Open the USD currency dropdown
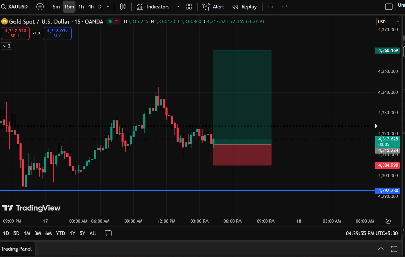 tap(388, 22)
